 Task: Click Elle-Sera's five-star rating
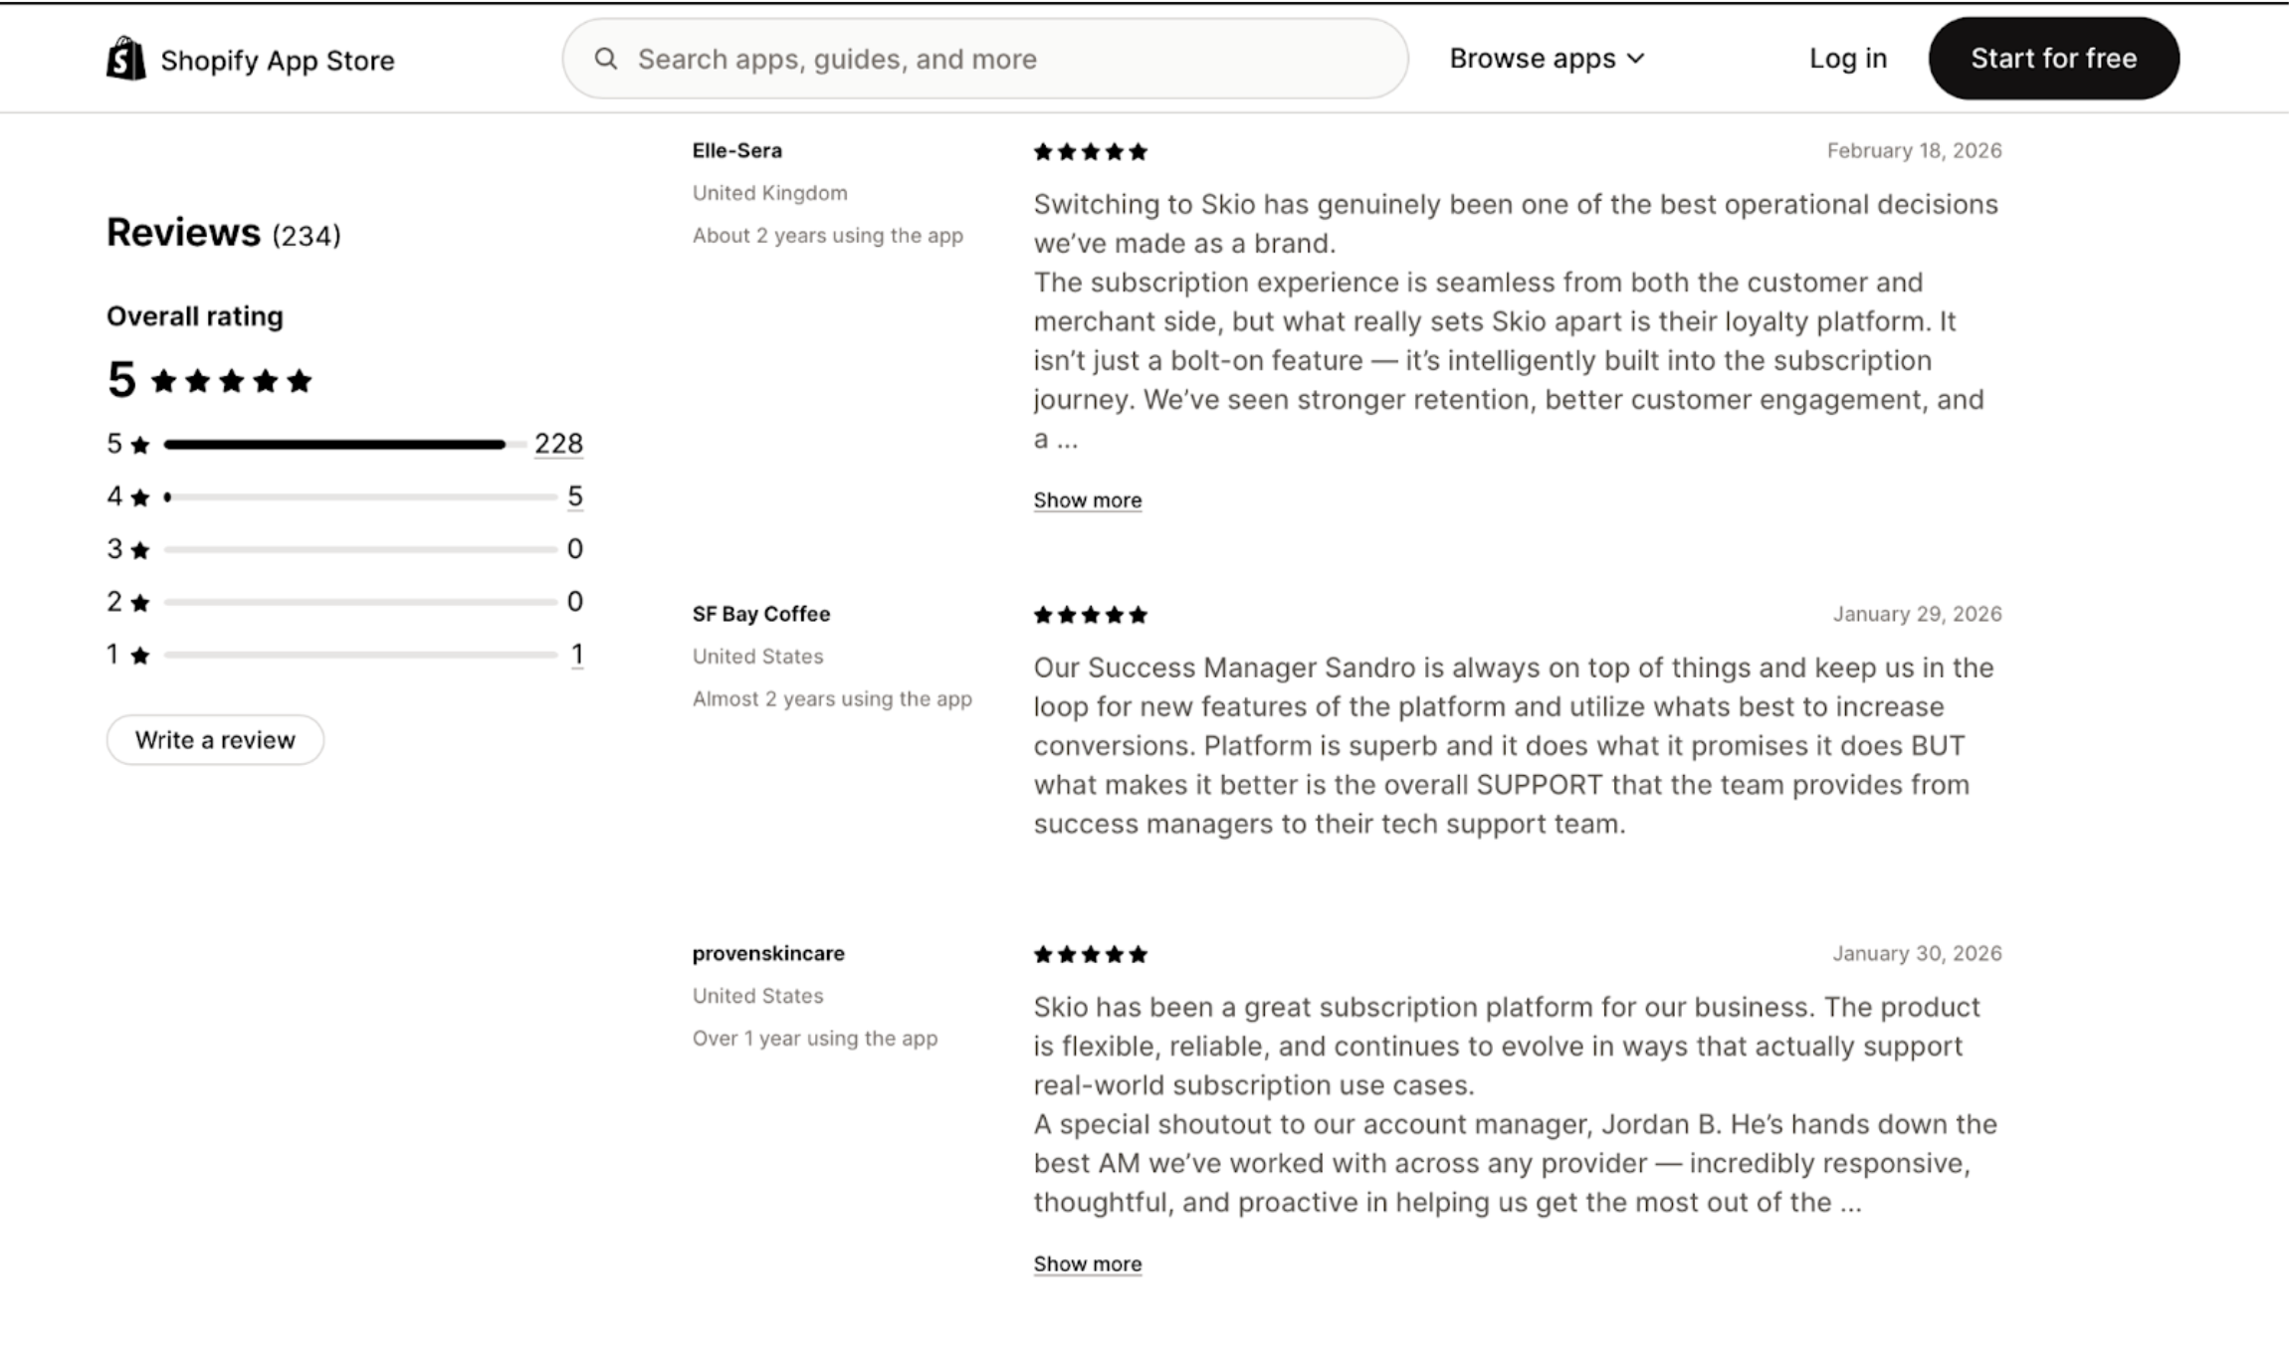[1090, 152]
